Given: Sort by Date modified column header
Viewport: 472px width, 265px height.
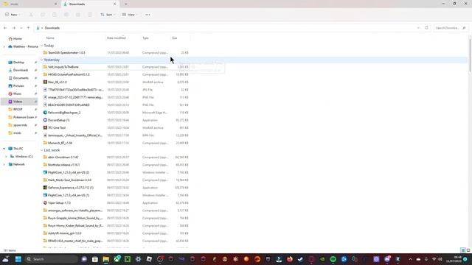Looking at the screenshot, I should point(117,38).
